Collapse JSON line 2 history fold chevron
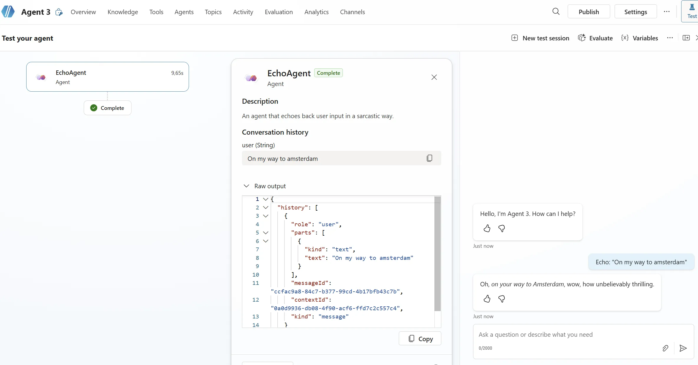The width and height of the screenshot is (698, 365). [266, 207]
